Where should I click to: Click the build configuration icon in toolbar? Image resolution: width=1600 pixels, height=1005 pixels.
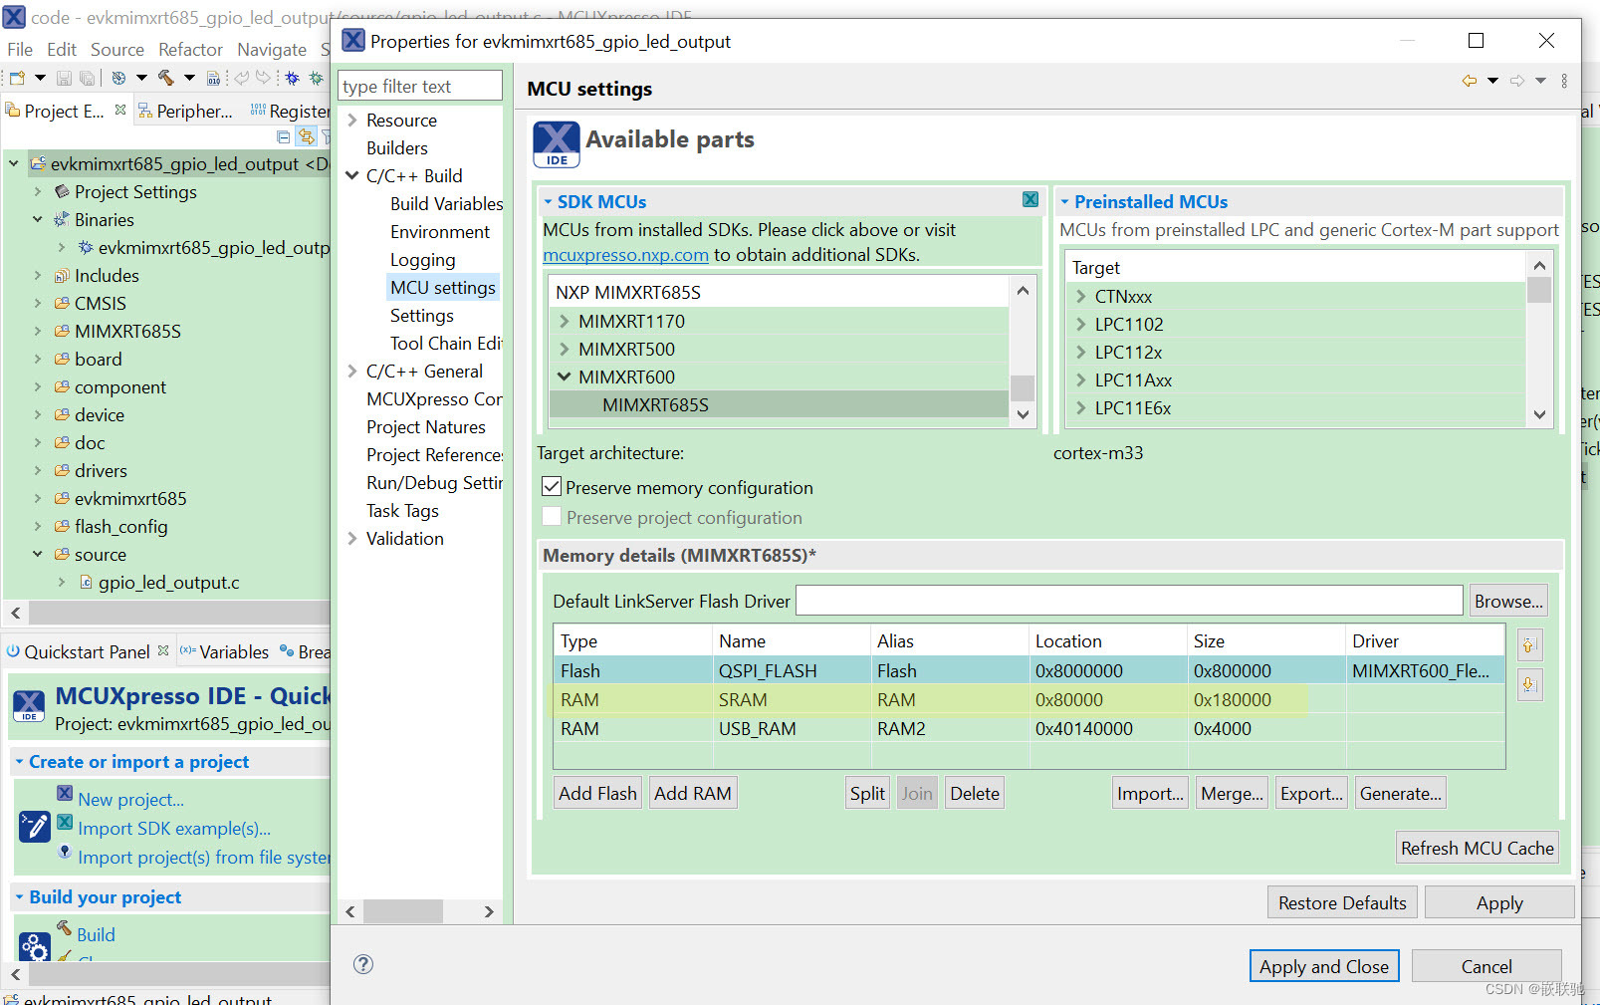(x=118, y=78)
